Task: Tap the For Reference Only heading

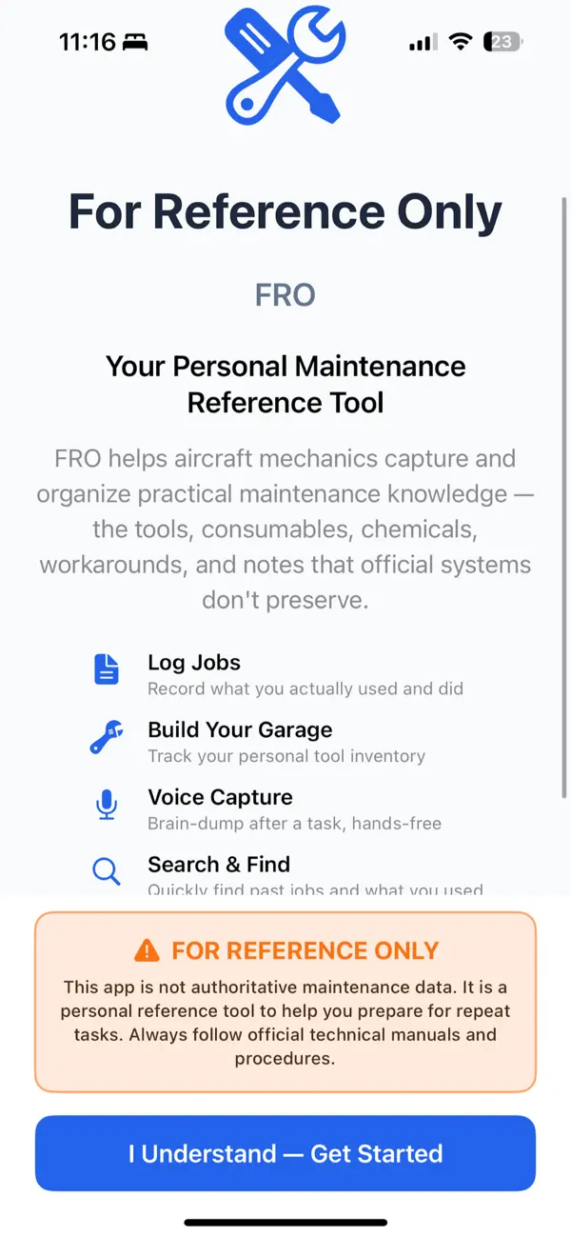Action: pyautogui.click(x=285, y=210)
